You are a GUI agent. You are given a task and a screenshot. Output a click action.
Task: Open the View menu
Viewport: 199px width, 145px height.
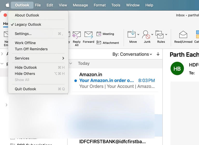63,5
